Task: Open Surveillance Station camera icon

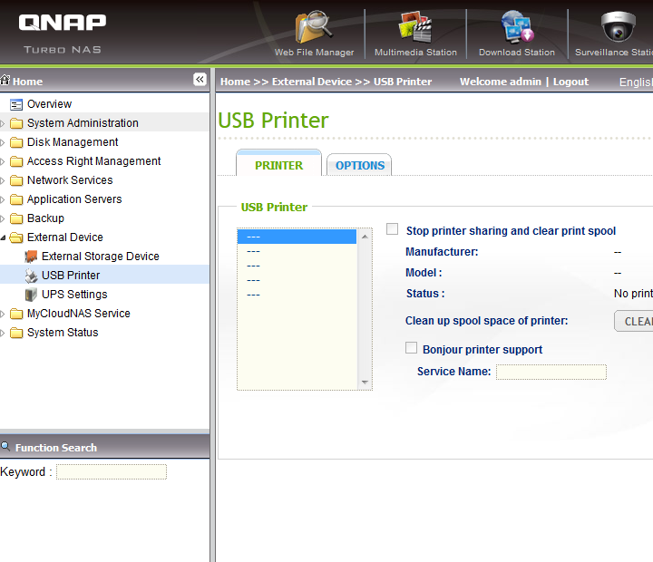Action: [x=619, y=29]
